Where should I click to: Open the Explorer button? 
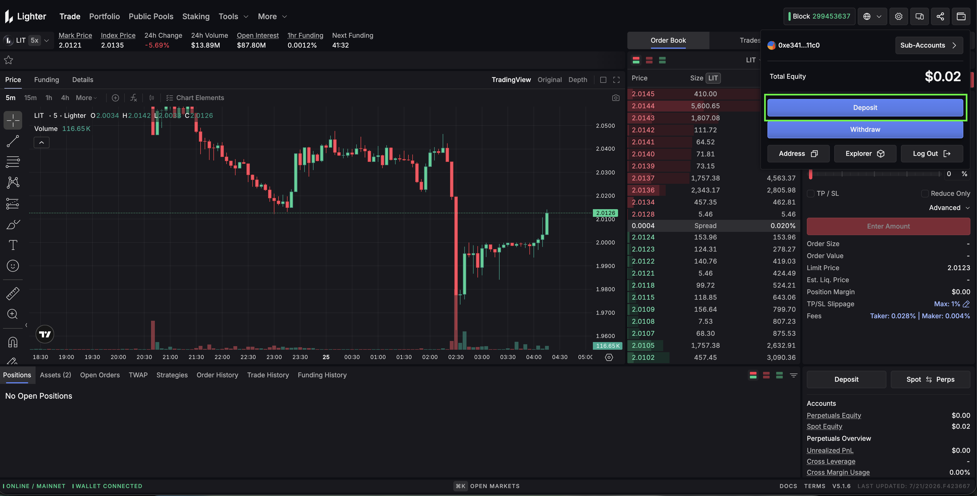pyautogui.click(x=865, y=153)
